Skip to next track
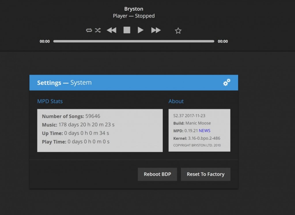295x215 pixels. coord(156,30)
